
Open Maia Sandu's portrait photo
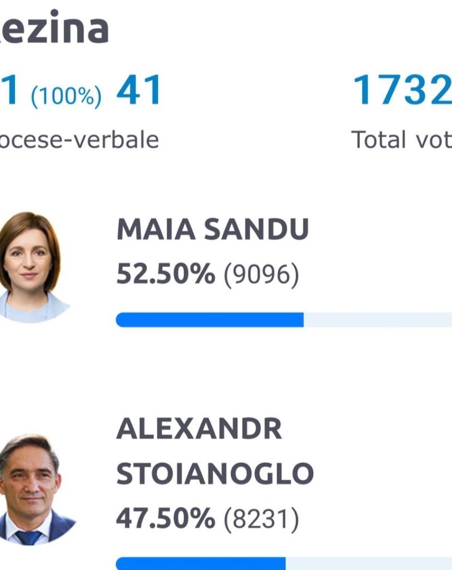coord(33,267)
